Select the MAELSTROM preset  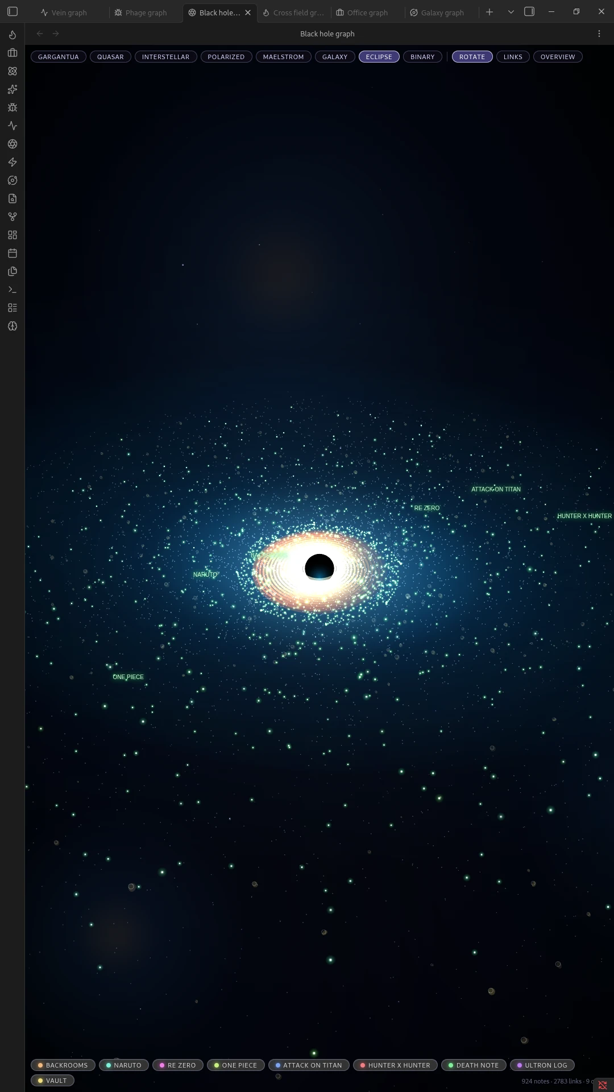[284, 57]
